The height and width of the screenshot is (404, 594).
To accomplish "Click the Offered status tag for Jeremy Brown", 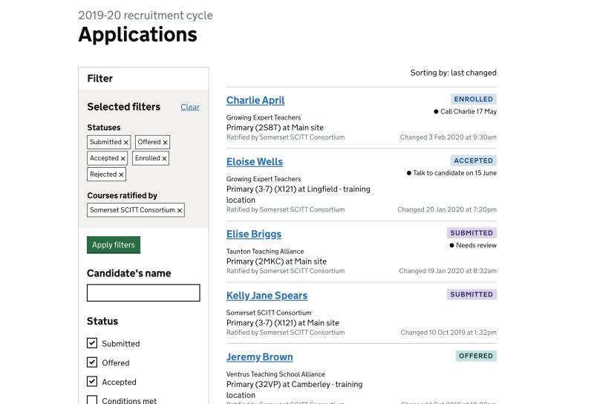I will [x=476, y=356].
